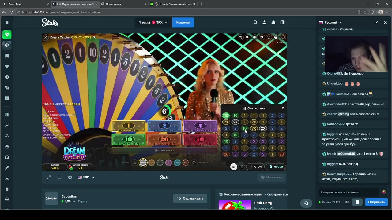Place bet on yellow 1 spot
The width and height of the screenshot is (392, 220).
click(129, 127)
